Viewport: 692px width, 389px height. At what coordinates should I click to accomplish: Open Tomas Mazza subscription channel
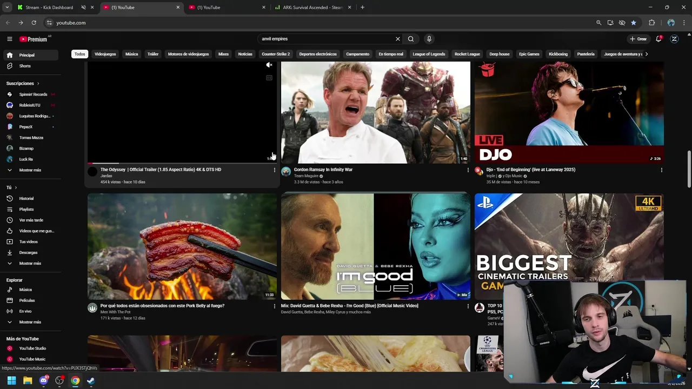[30, 138]
